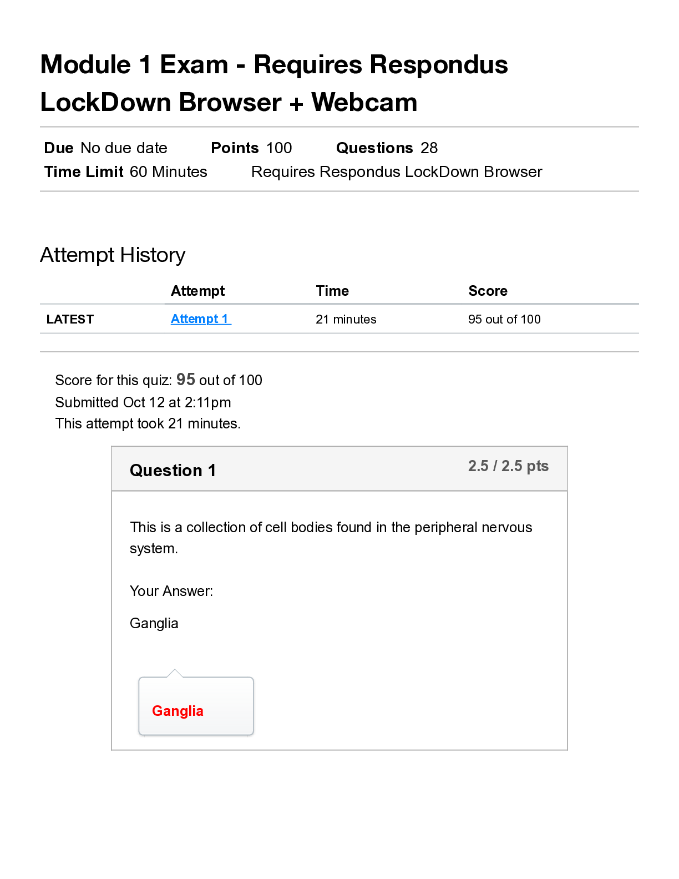Click the LATEST row label

click(x=70, y=320)
